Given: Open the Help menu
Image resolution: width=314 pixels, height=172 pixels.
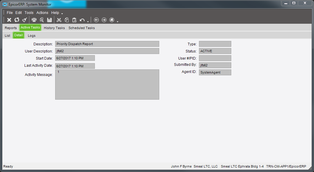Looking at the screenshot, I should tap(55, 13).
